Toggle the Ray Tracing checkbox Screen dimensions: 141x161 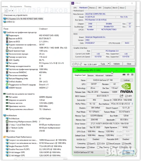(98, 147)
